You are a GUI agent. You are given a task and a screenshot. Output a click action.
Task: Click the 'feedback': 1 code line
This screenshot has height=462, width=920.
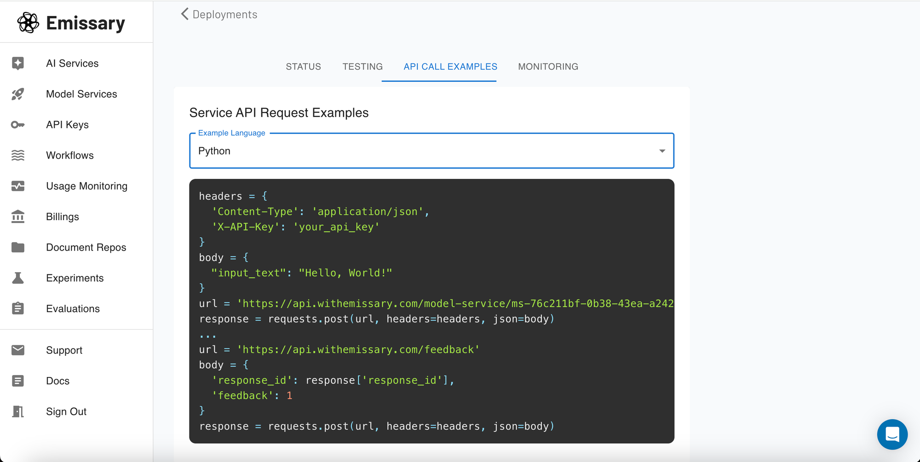pos(252,395)
